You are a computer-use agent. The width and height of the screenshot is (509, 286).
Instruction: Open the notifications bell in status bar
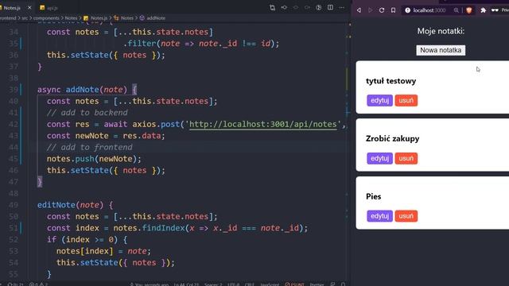(x=343, y=284)
